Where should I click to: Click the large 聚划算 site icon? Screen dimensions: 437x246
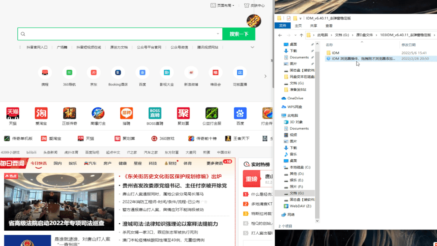pos(183,113)
